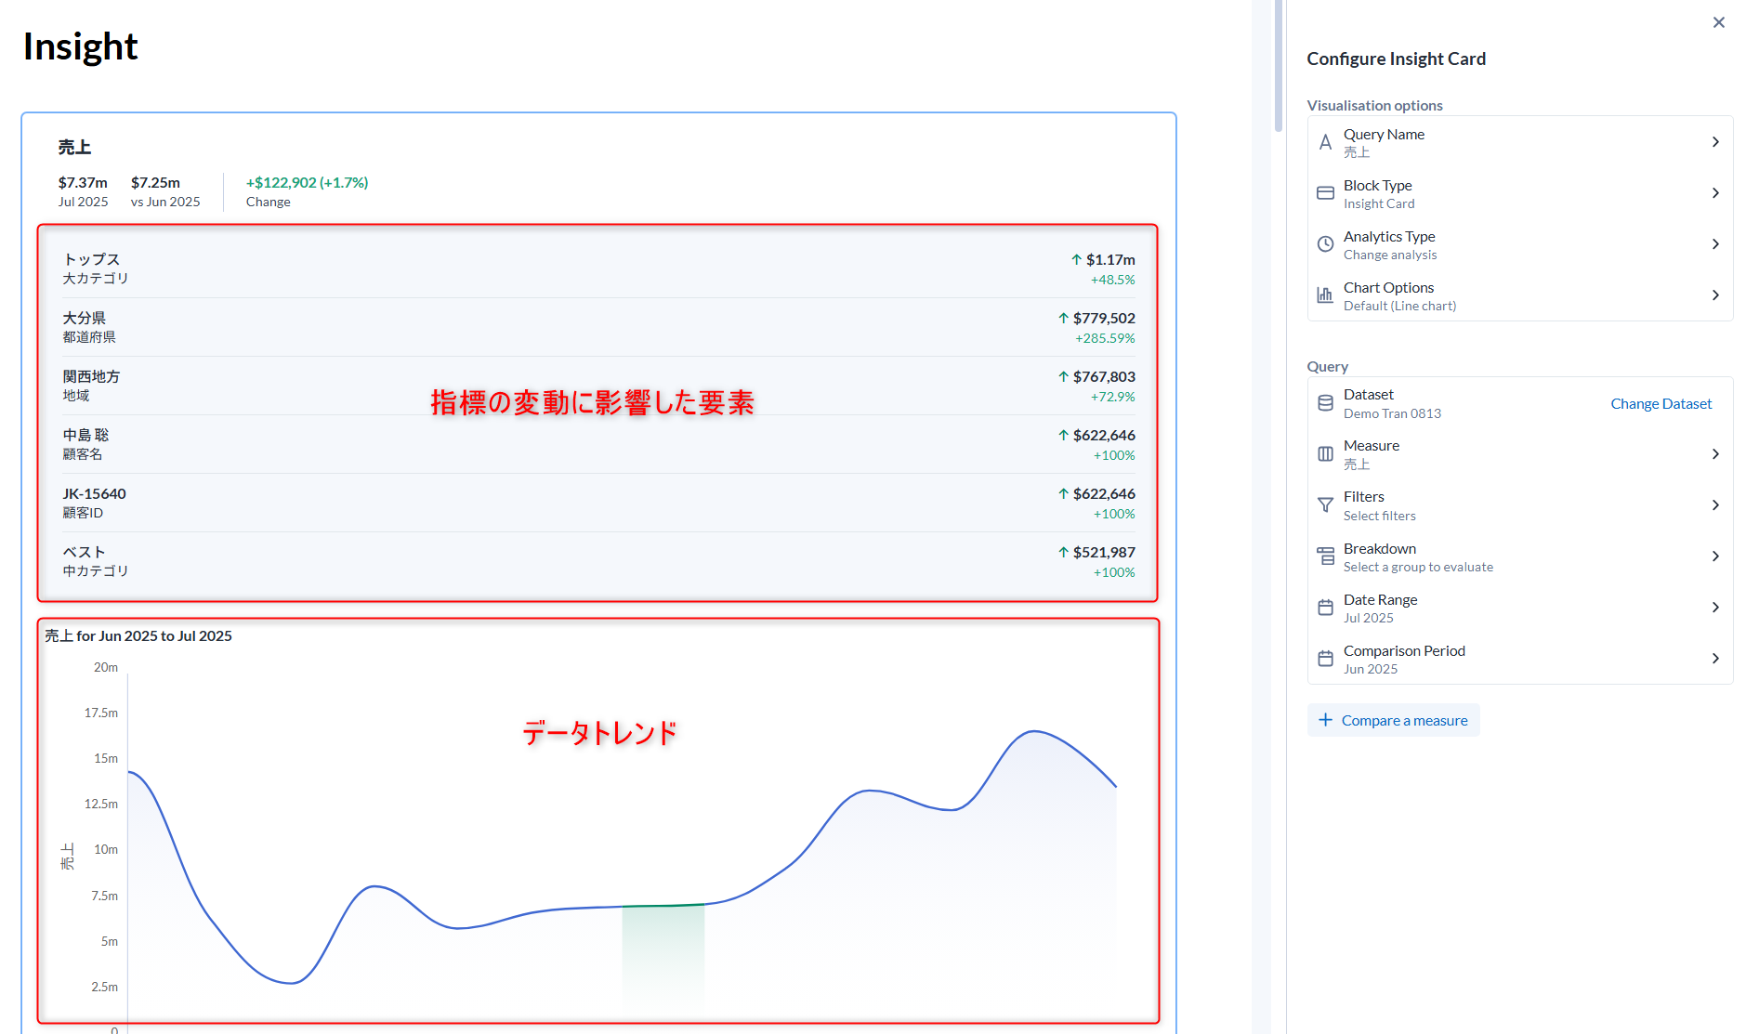Click the $521,987 increase value

pos(1096,552)
